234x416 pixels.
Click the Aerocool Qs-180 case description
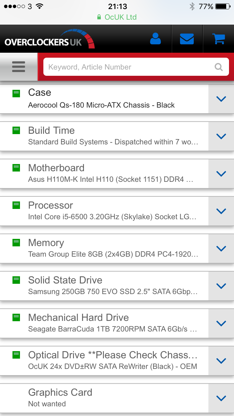(x=101, y=105)
